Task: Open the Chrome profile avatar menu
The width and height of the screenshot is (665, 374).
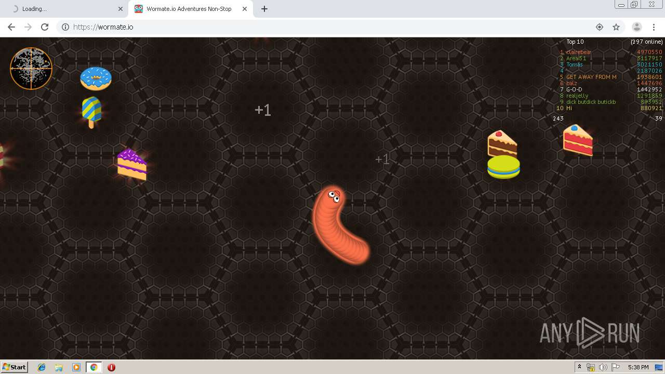Action: 637,27
